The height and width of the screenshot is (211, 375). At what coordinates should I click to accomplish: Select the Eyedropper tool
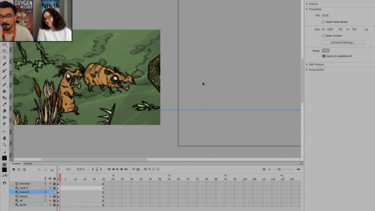click(x=4, y=104)
